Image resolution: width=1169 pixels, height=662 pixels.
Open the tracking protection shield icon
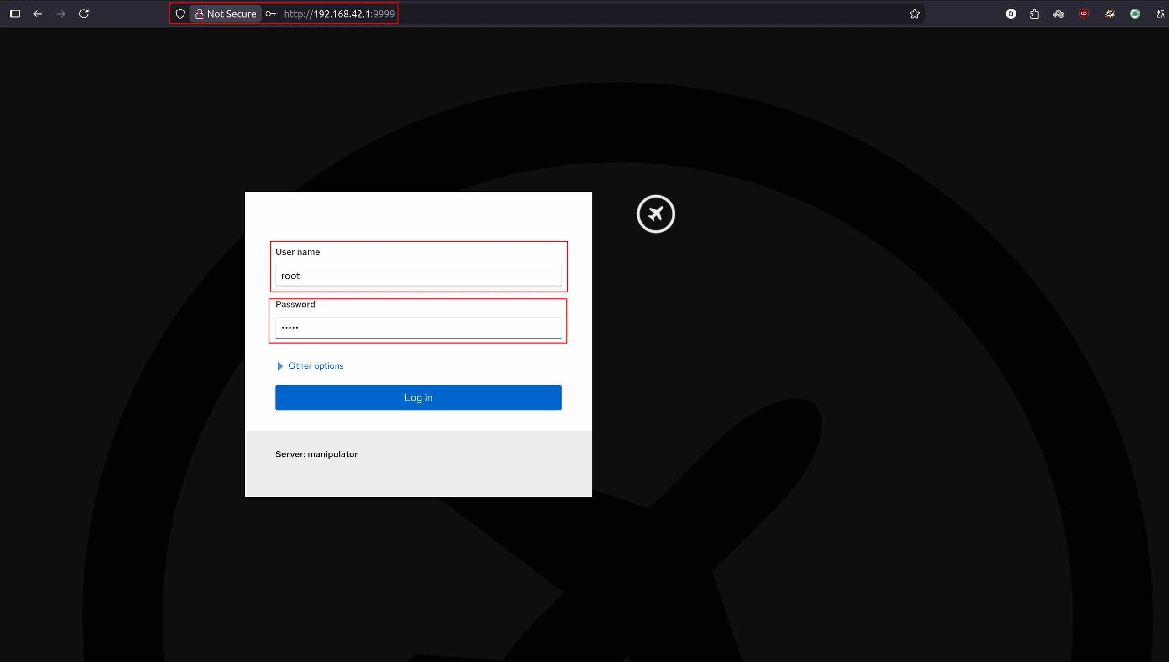tap(180, 14)
